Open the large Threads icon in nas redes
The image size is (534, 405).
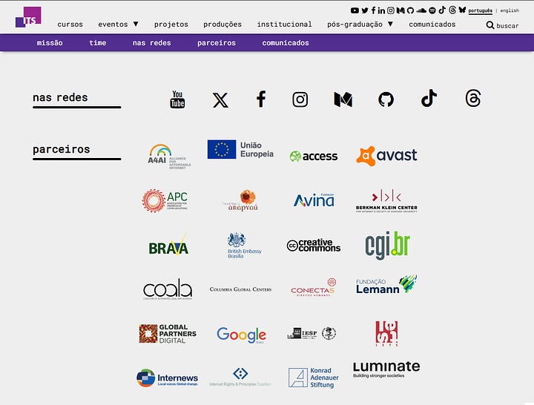473,99
